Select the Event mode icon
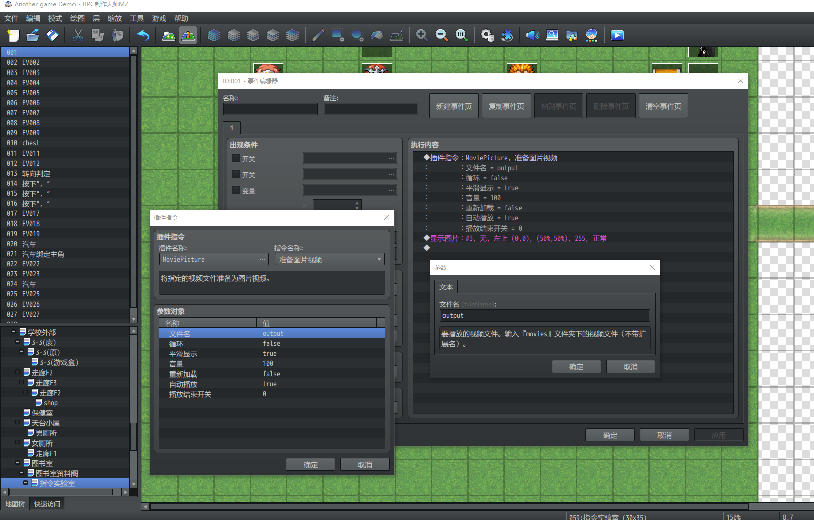The image size is (814, 520). [x=188, y=35]
